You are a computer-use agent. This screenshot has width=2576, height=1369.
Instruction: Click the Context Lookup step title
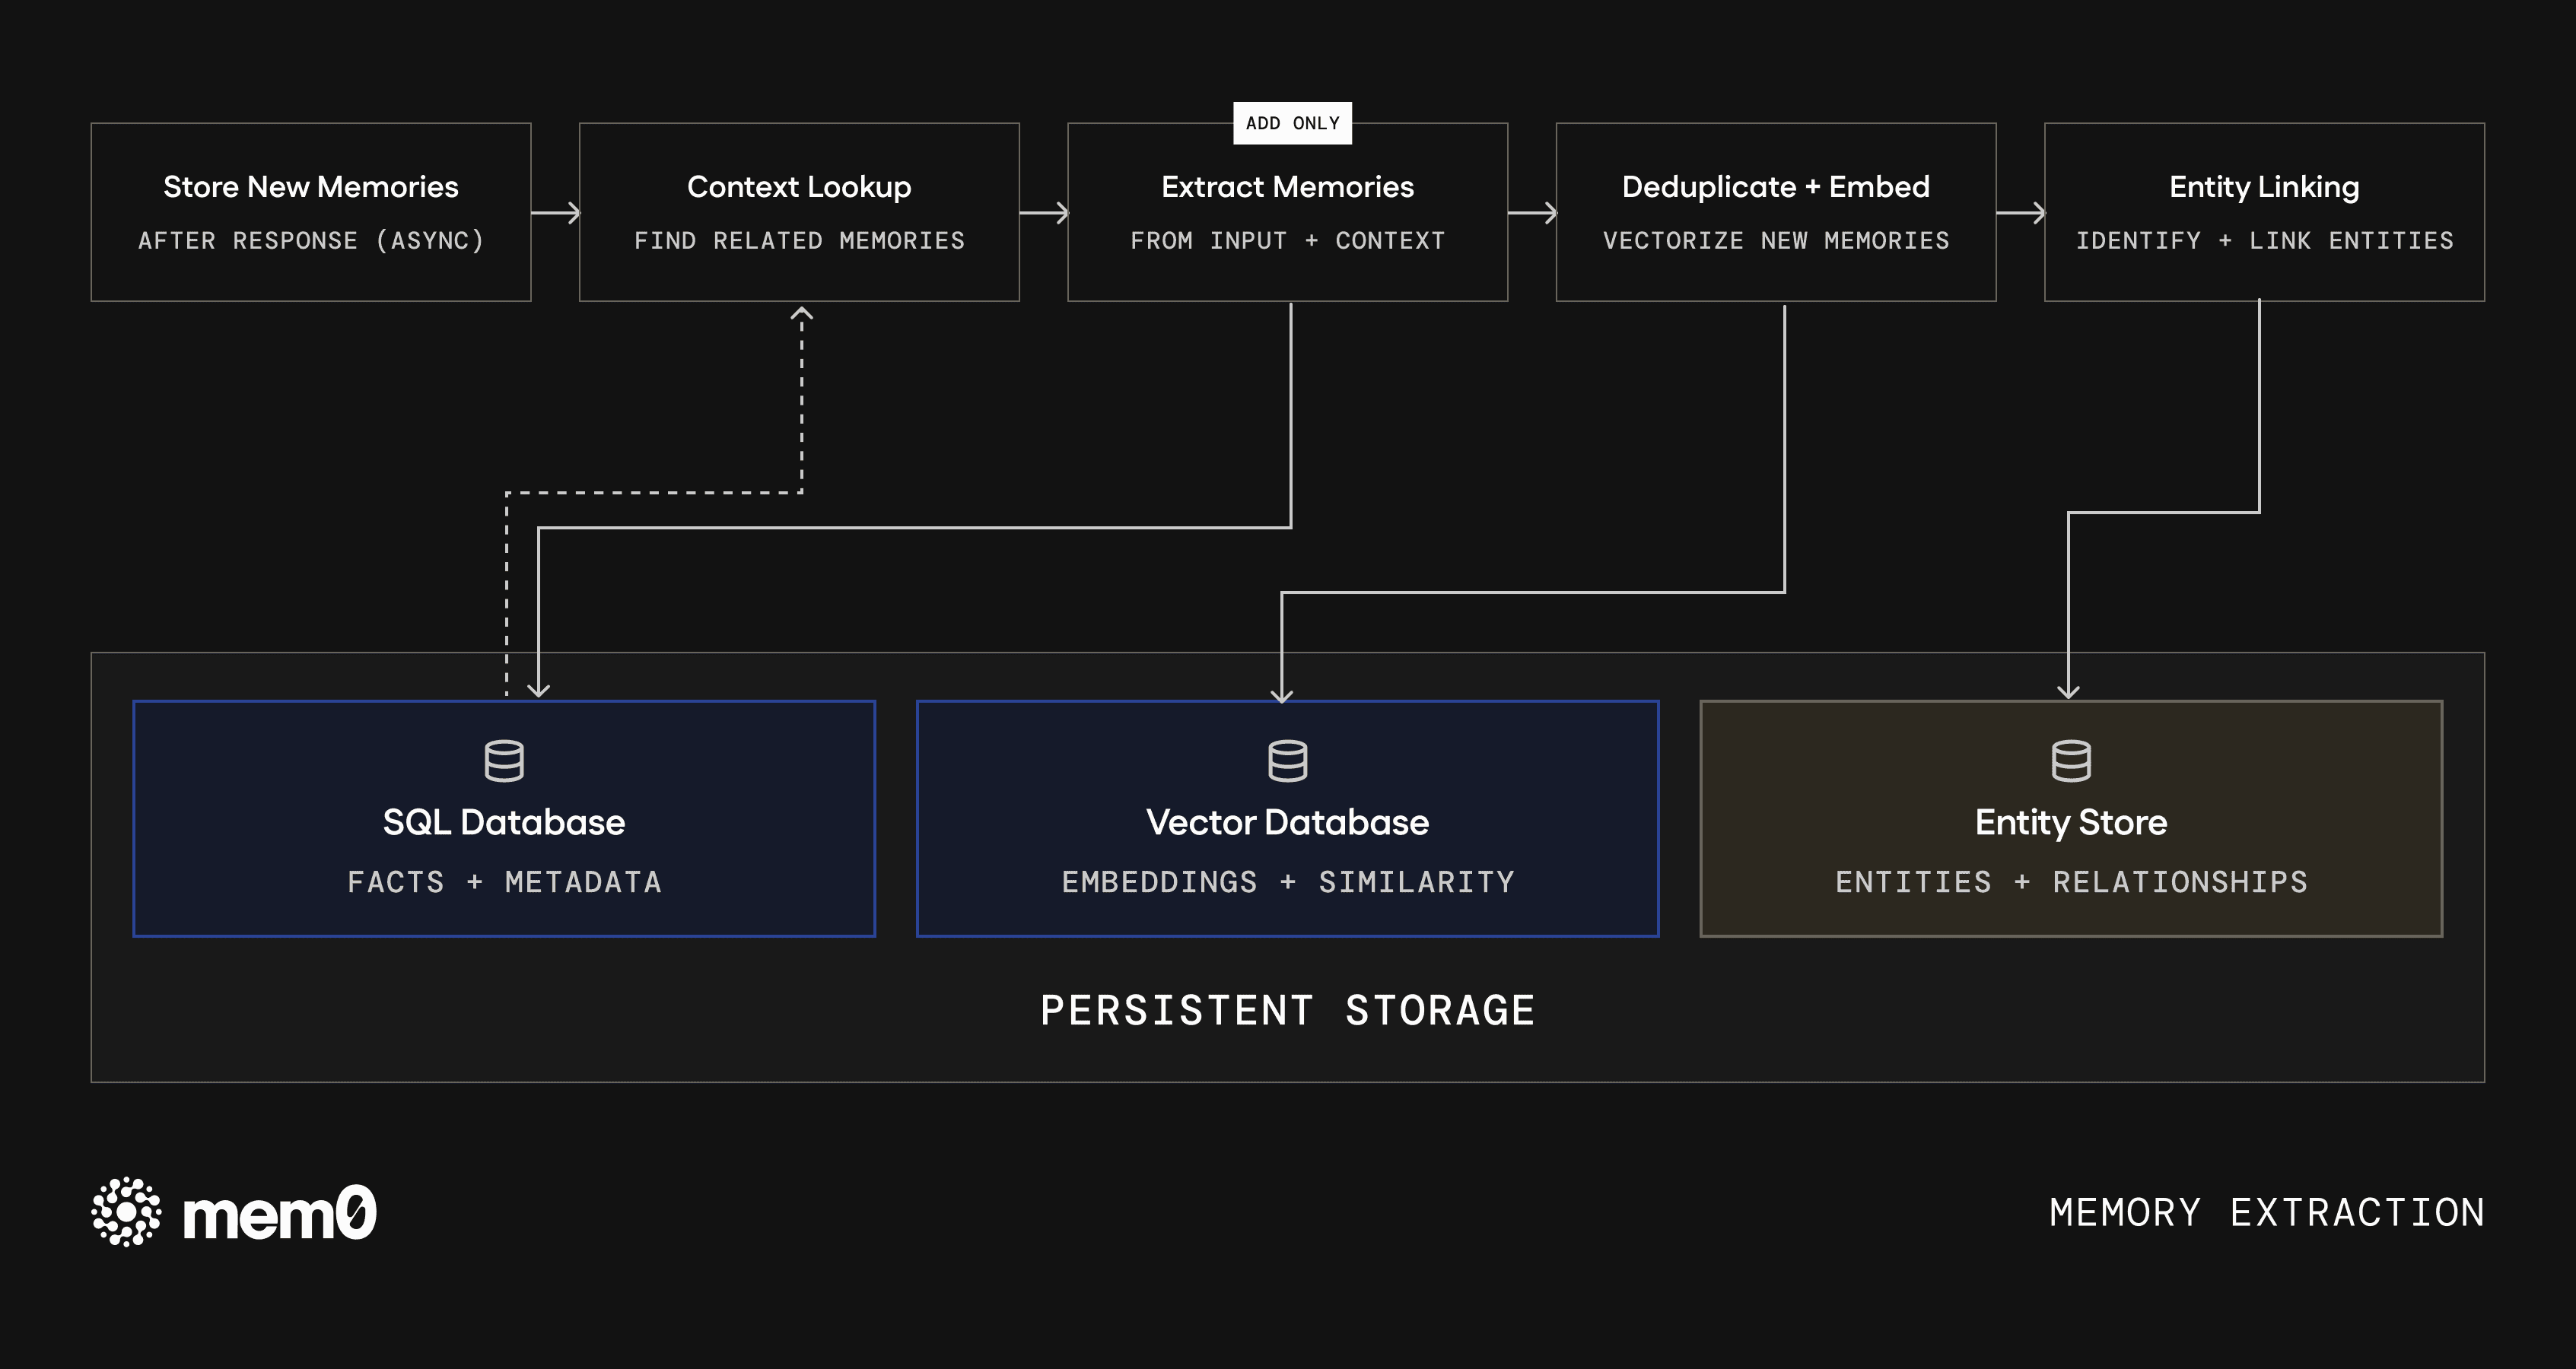tap(799, 187)
